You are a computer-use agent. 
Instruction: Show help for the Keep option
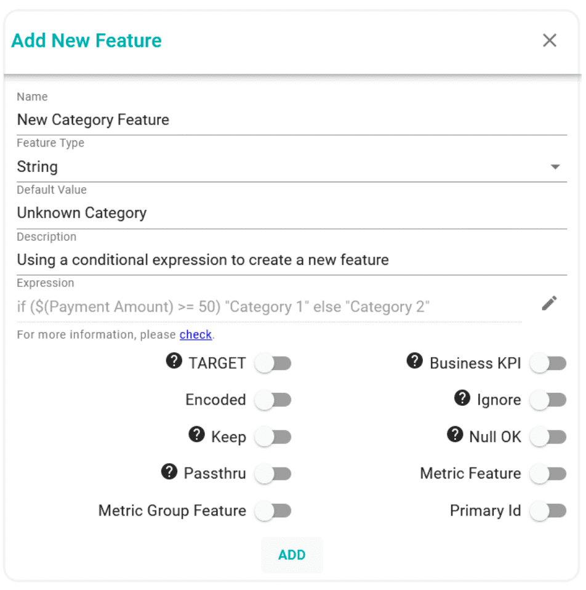196,435
